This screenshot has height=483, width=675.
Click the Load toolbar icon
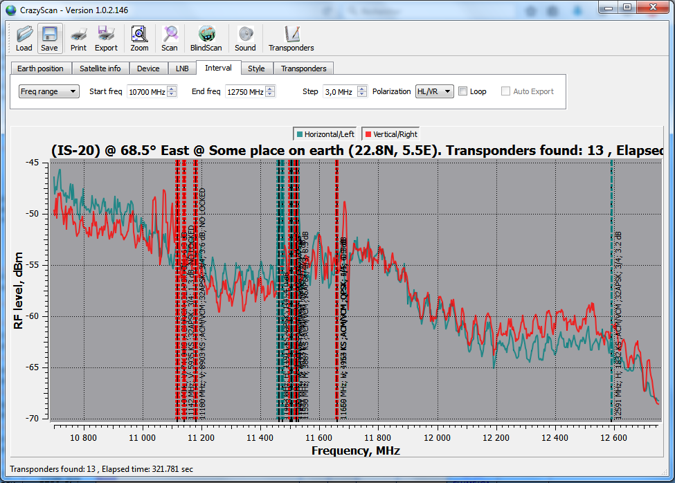pos(24,38)
